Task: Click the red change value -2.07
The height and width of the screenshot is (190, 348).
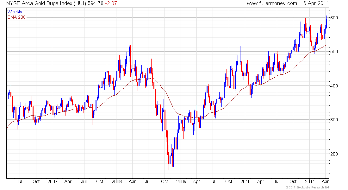Action: coord(111,3)
